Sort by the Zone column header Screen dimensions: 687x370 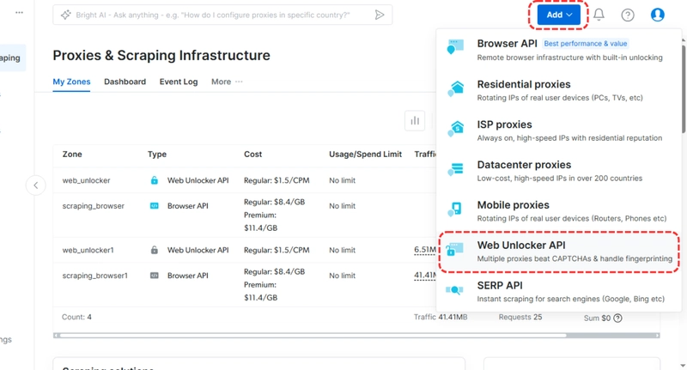point(72,155)
